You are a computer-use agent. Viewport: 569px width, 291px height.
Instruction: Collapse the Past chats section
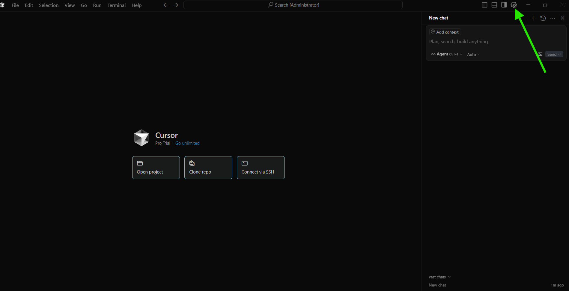pyautogui.click(x=439, y=277)
